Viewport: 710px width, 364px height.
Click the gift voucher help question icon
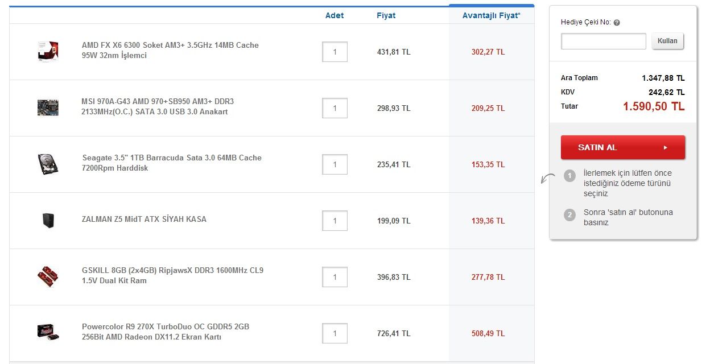[617, 23]
